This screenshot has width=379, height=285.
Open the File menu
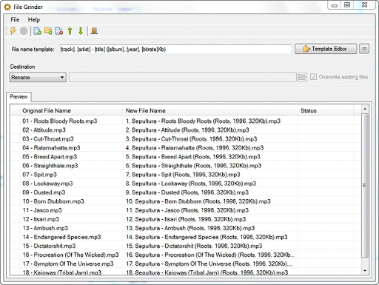pos(15,20)
